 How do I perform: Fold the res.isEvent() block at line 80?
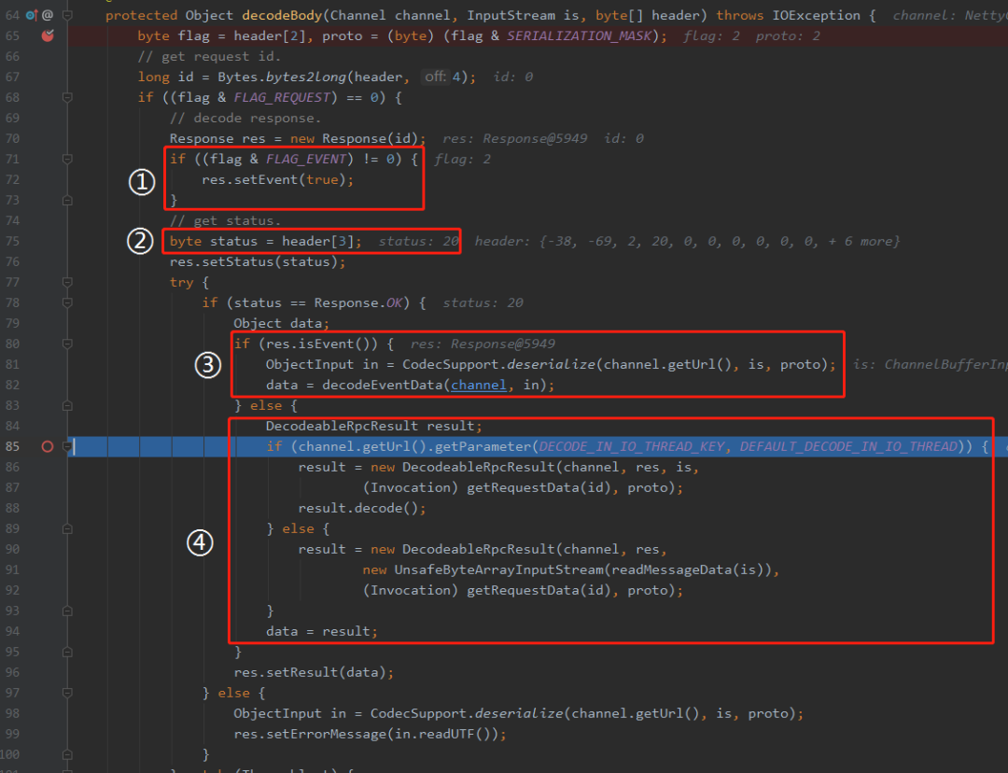click(67, 344)
